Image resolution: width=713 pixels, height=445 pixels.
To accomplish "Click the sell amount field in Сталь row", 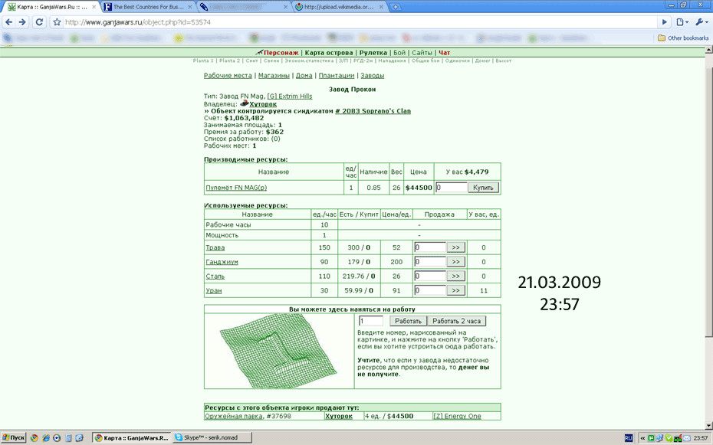I will (430, 276).
